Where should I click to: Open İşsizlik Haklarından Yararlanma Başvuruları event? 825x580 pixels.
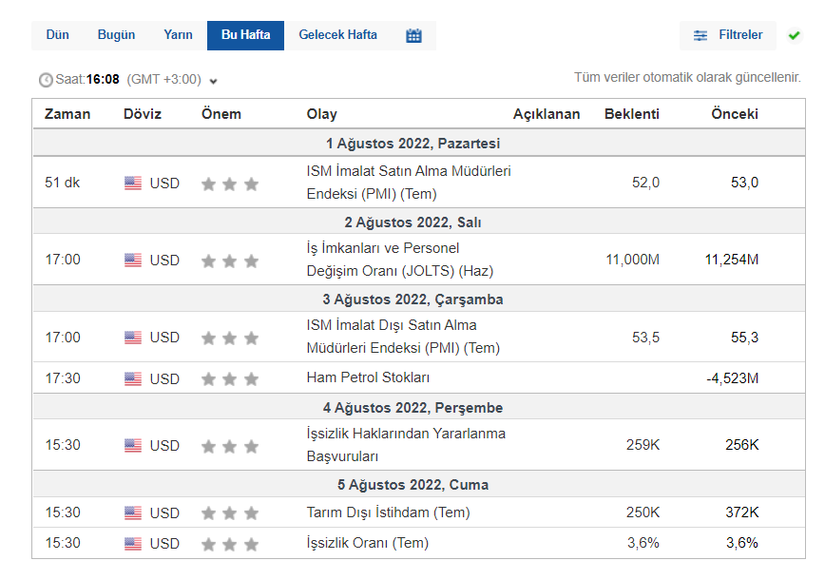coord(406,444)
